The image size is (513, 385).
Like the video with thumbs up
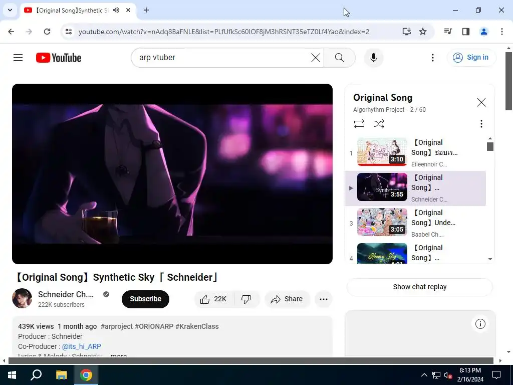point(214,299)
